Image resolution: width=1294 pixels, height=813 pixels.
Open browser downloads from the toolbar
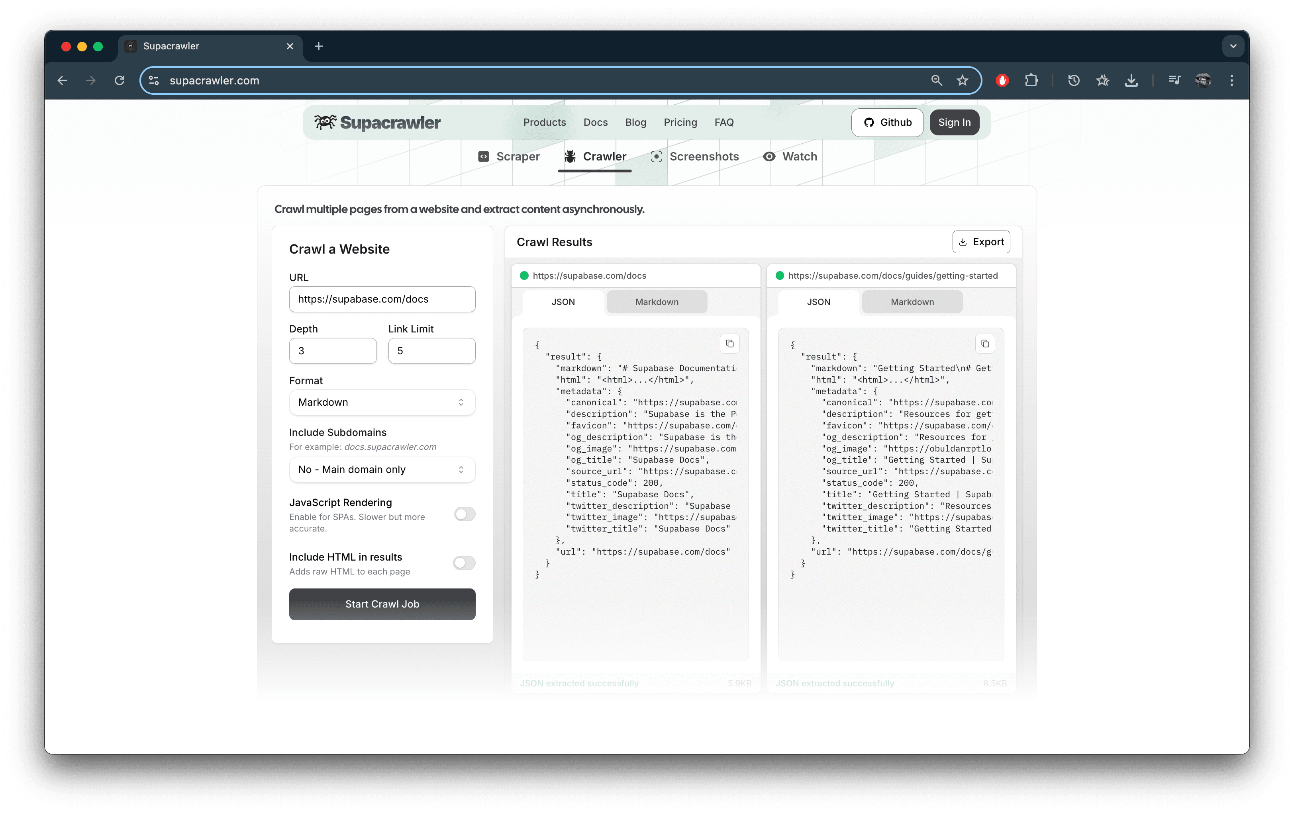[1132, 80]
